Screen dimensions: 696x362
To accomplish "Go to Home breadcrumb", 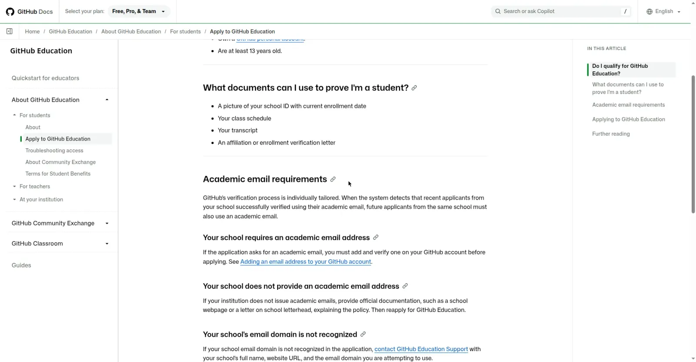I will [x=32, y=32].
